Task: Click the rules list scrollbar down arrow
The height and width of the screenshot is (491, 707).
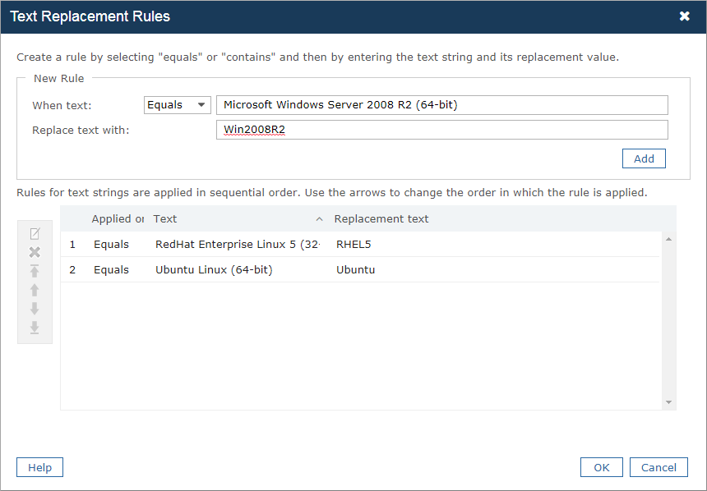Action: (x=668, y=402)
